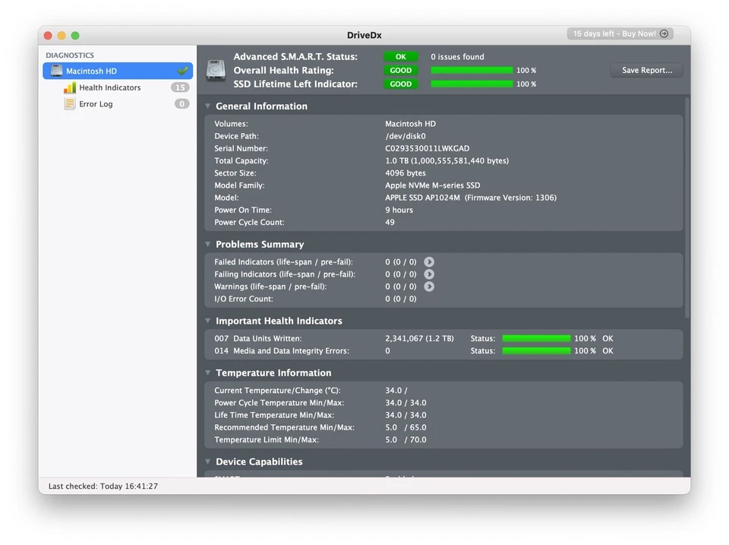Click the arrow next to Failing Indicators

click(429, 274)
